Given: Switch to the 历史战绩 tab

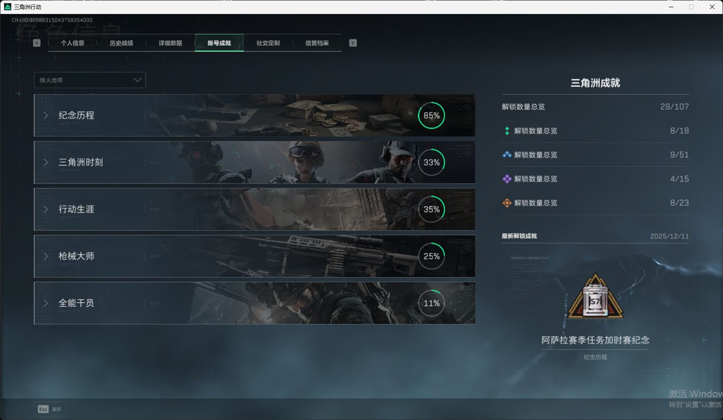Looking at the screenshot, I should point(121,43).
